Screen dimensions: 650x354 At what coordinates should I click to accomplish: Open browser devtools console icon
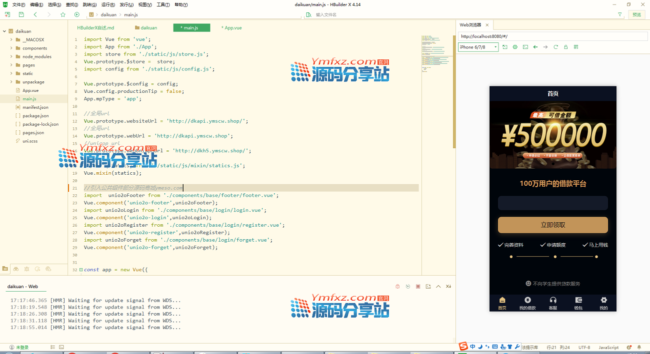[525, 47]
